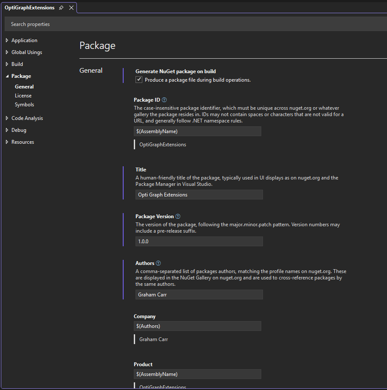Close the OptiGraphExtensions tab
This screenshot has width=387, height=390.
pos(71,8)
